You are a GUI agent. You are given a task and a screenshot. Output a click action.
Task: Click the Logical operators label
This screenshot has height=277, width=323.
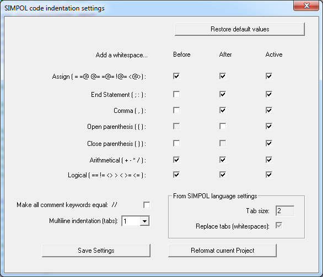tap(107, 175)
